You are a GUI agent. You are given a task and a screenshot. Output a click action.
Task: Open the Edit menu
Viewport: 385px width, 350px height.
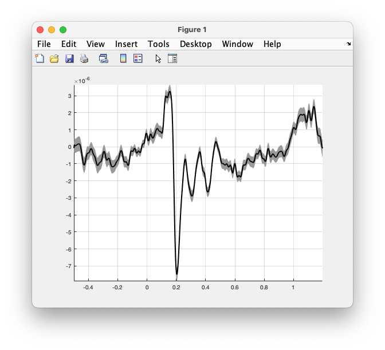pos(69,44)
